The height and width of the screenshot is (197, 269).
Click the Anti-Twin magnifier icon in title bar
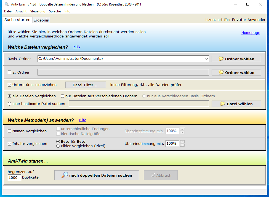click(x=7, y=4)
